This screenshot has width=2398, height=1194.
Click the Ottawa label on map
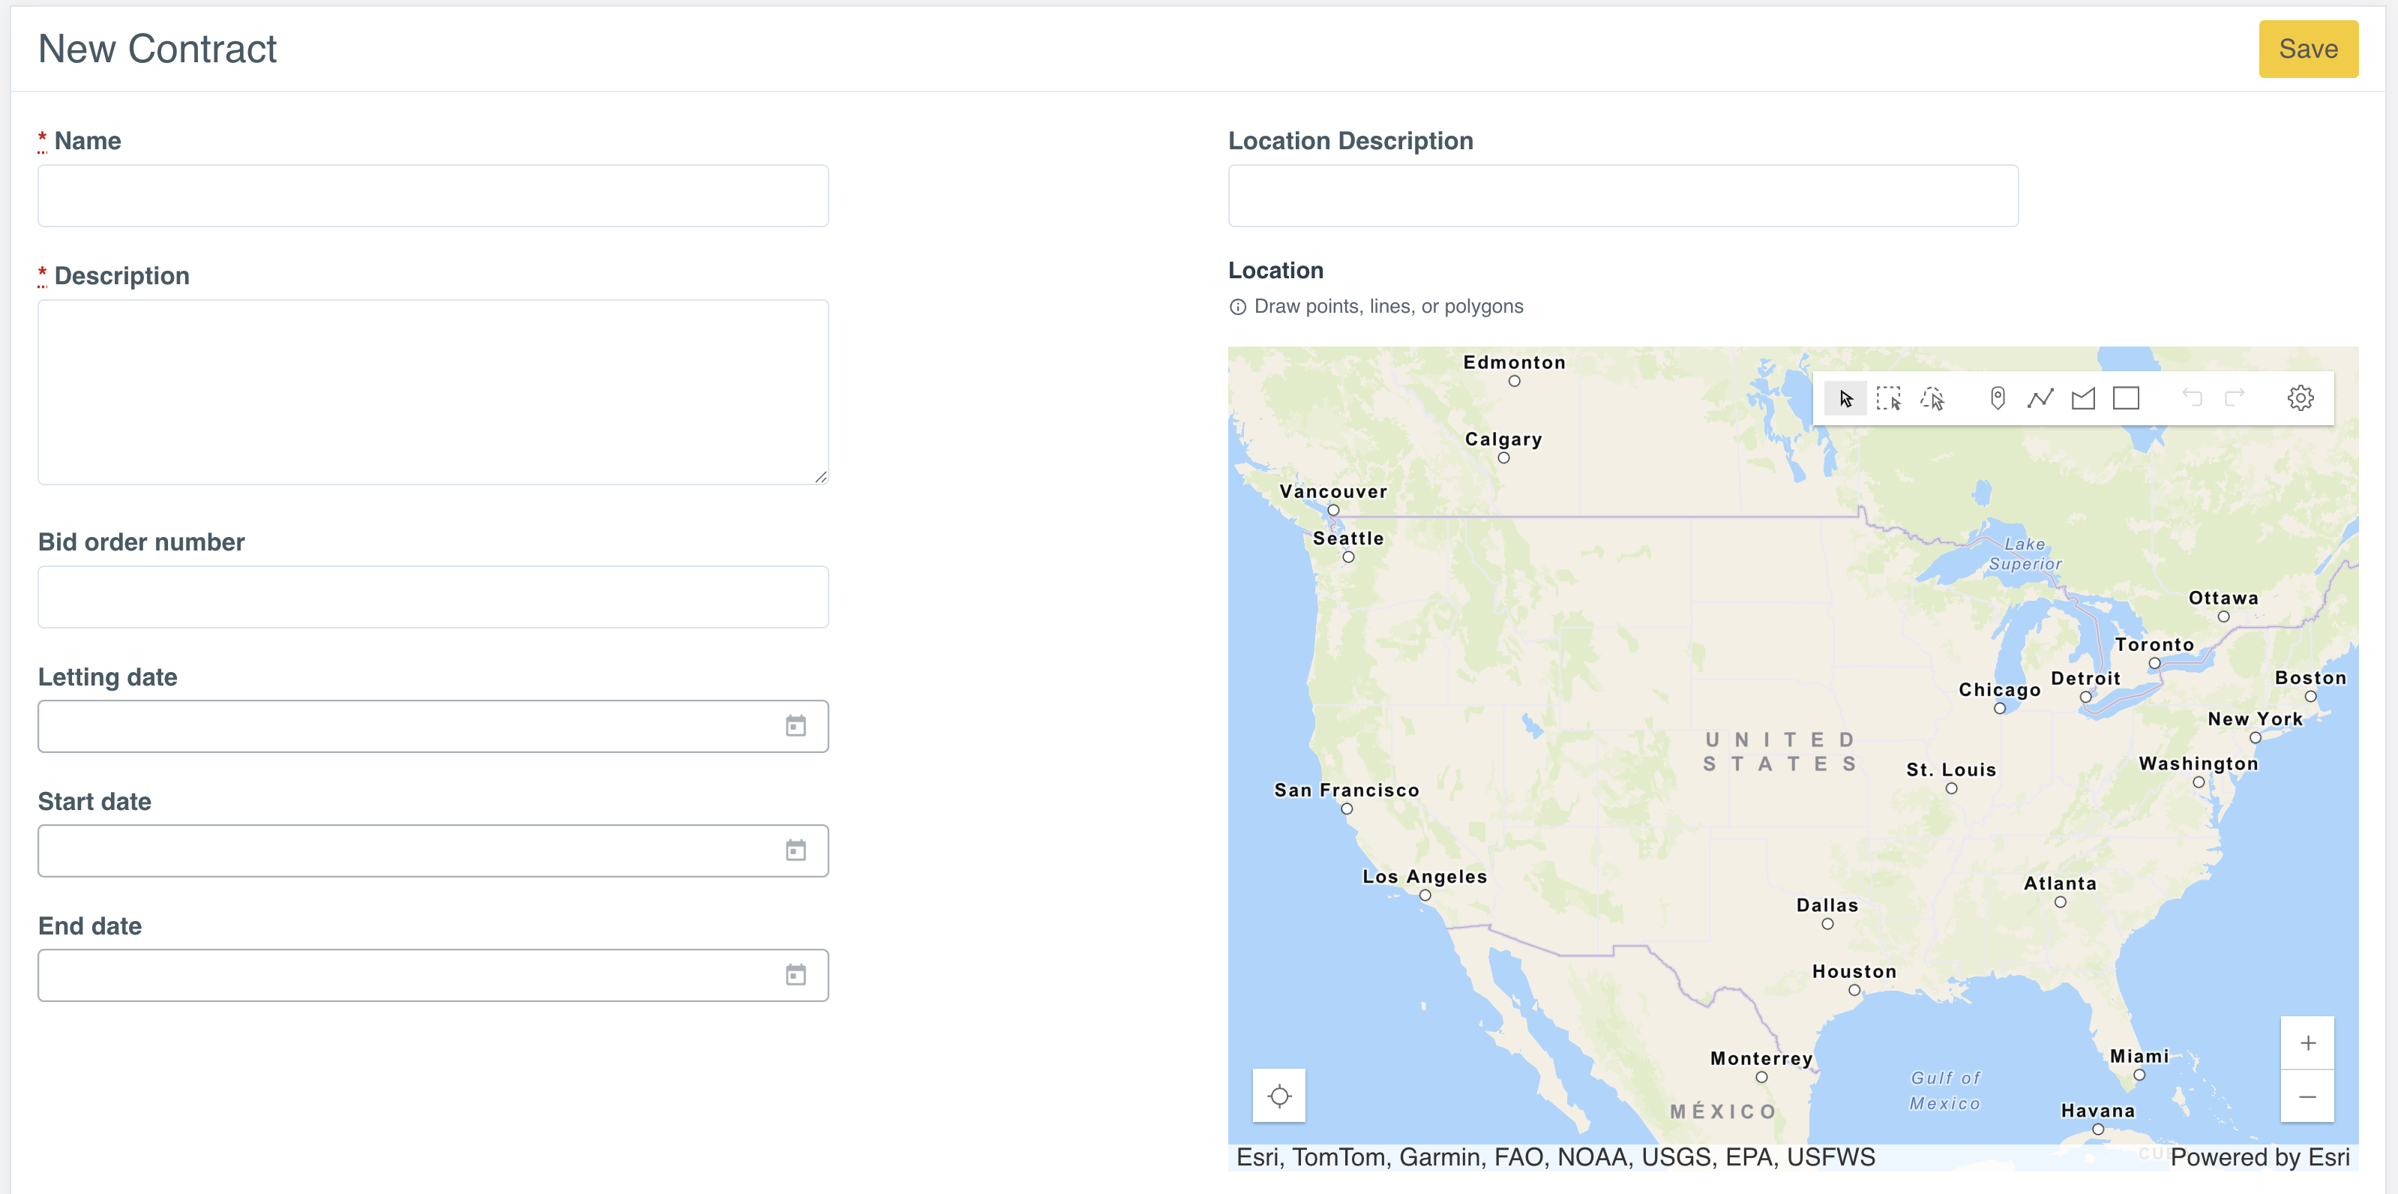click(2223, 598)
